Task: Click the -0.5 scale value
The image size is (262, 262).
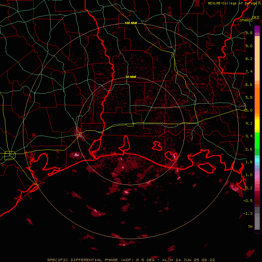Action: (x=248, y=201)
